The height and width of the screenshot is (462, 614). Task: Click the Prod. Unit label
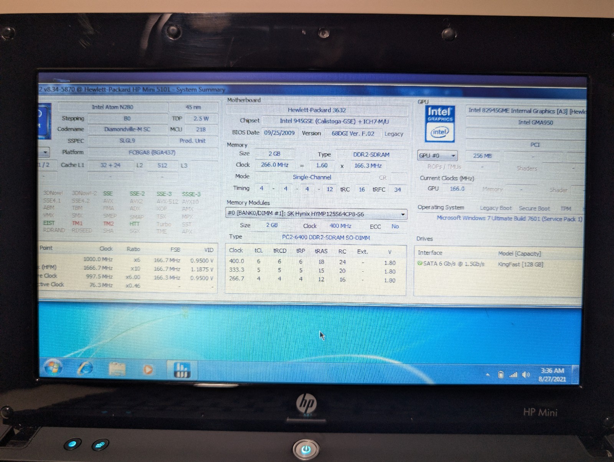[192, 141]
